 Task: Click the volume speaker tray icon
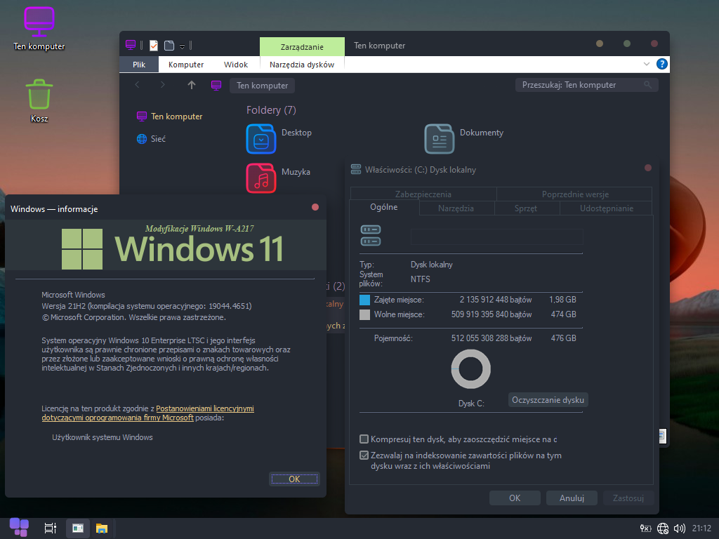click(x=679, y=528)
